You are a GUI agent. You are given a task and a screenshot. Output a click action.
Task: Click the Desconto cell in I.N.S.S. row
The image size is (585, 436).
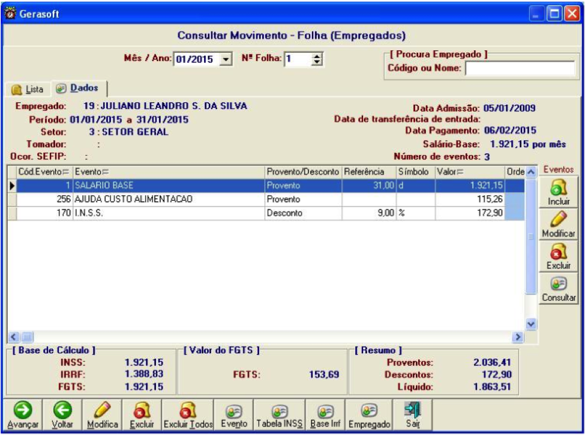tap(303, 213)
